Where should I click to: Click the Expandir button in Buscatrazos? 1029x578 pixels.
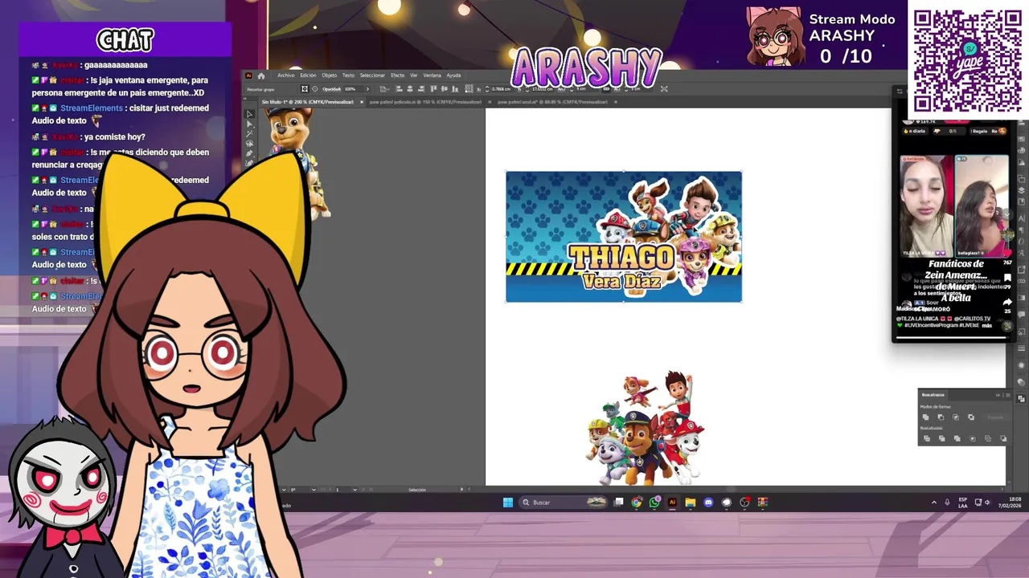click(995, 417)
